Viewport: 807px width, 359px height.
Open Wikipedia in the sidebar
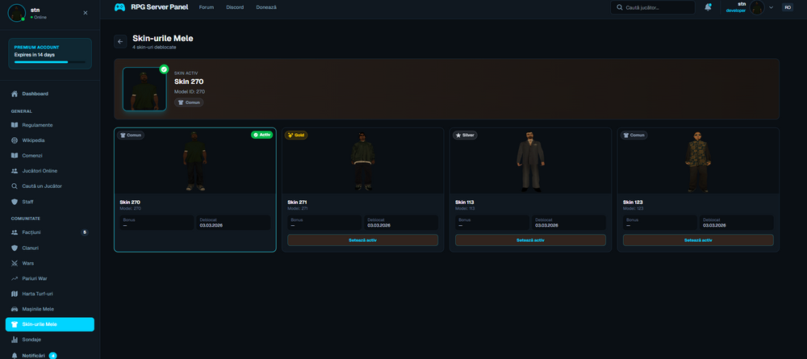[x=50, y=140]
